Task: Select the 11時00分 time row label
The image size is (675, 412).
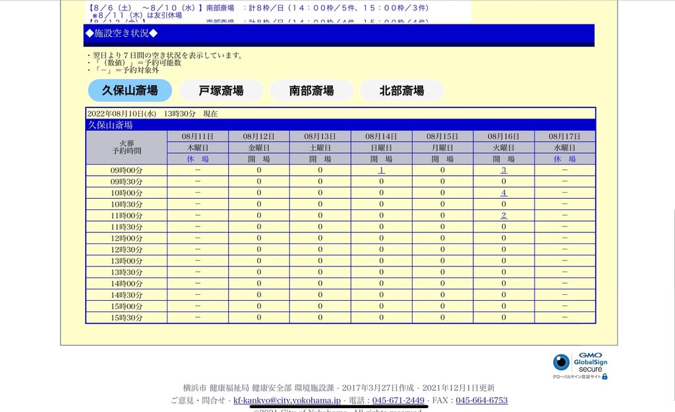Action: 127,216
